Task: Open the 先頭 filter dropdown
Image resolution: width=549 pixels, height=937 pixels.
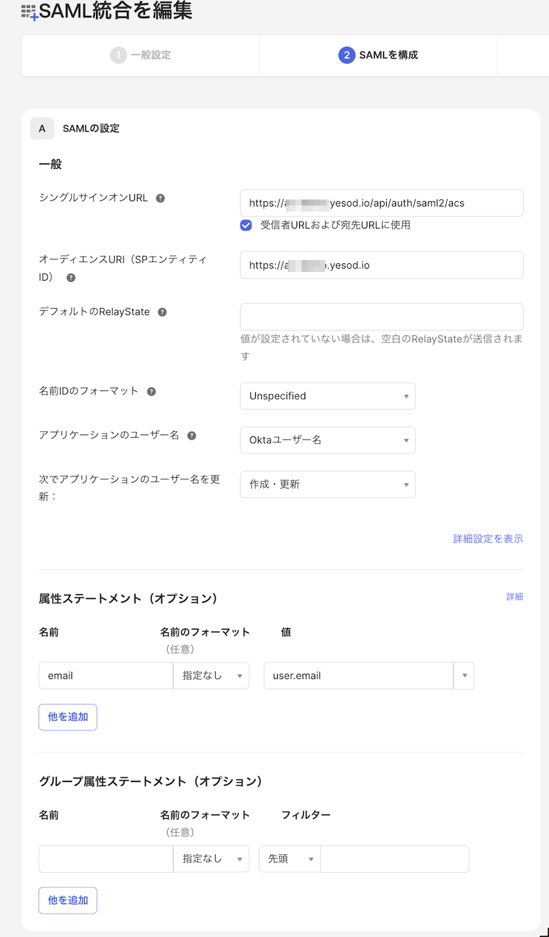Action: (290, 859)
